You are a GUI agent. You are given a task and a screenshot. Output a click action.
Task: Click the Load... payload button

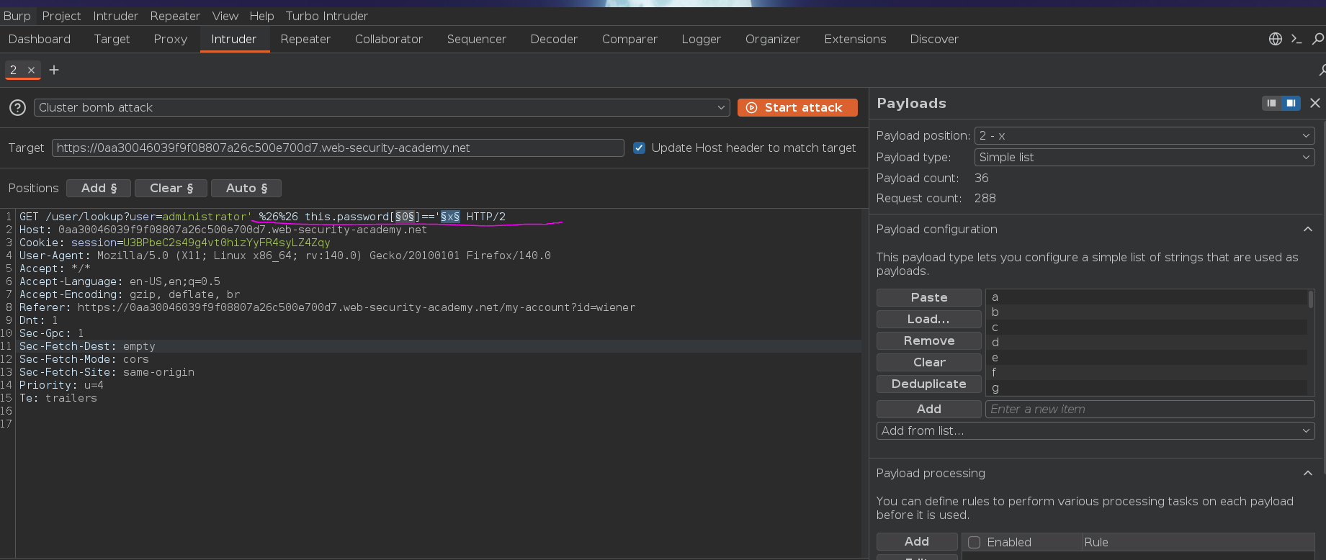pyautogui.click(x=929, y=319)
